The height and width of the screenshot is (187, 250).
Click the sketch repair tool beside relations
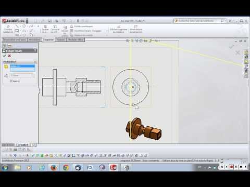point(136,29)
